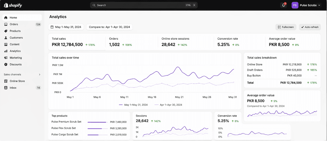Open the May 1–May 31 date picker
Screen dimensions: 327x141
coord(66,27)
